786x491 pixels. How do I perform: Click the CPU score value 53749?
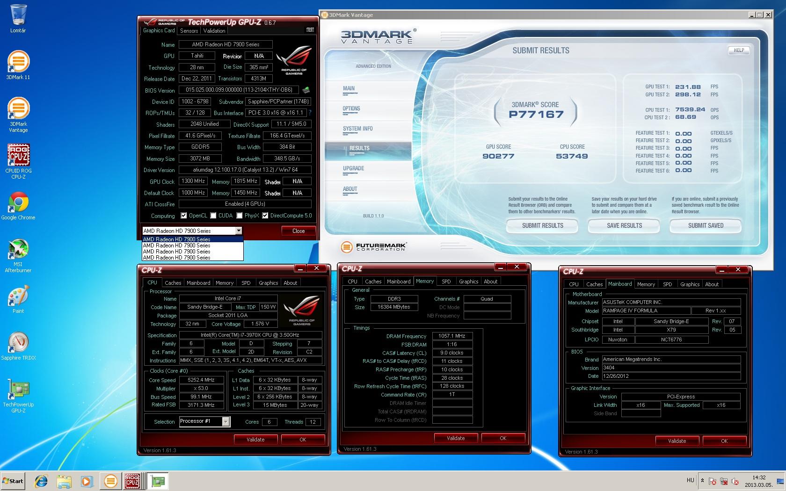[x=572, y=157]
